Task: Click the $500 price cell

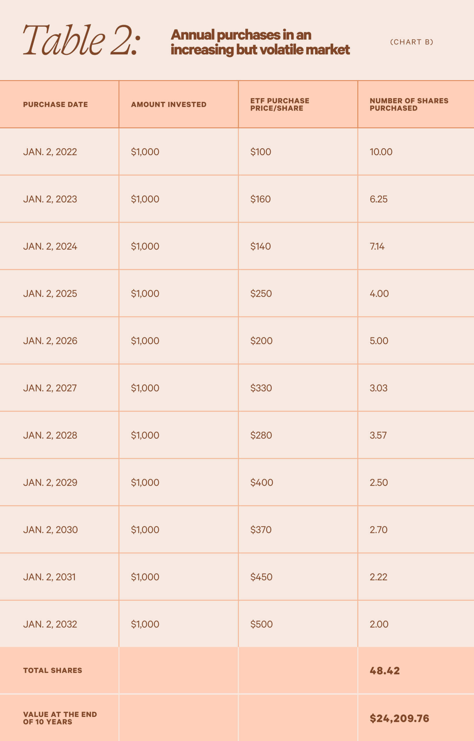Action: [x=261, y=624]
